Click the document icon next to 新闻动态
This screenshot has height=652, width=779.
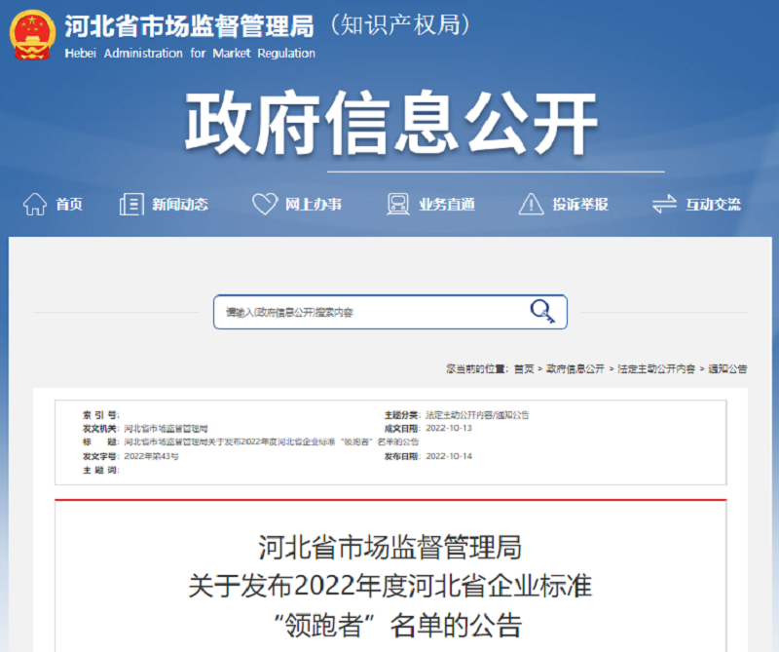pos(130,203)
